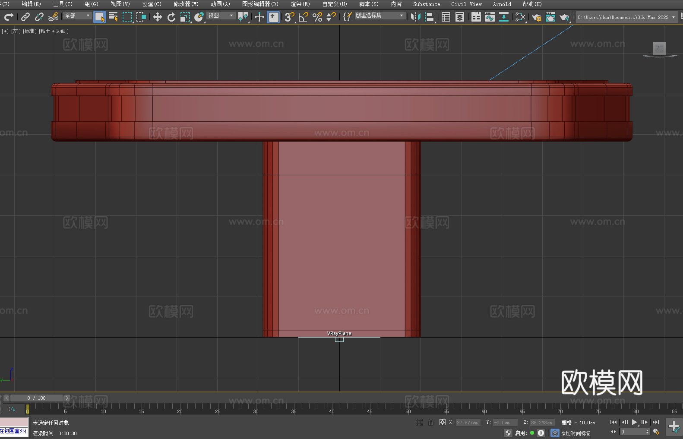Open Mini Curve Editor toggle icon
The height and width of the screenshot is (439, 683).
[12, 409]
